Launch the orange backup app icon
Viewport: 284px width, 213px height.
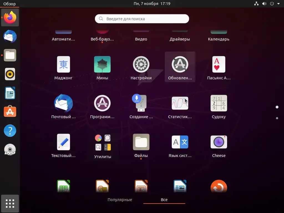219,186
